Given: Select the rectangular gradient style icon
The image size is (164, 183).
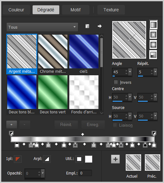Looking at the screenshot, I should pos(153,35).
